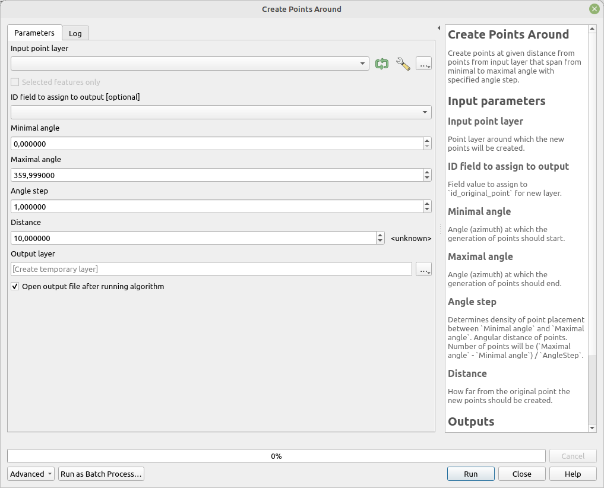Screen dimensions: 604x488
Task: Toggle the Selected features only checkbox
Action: click(14, 82)
